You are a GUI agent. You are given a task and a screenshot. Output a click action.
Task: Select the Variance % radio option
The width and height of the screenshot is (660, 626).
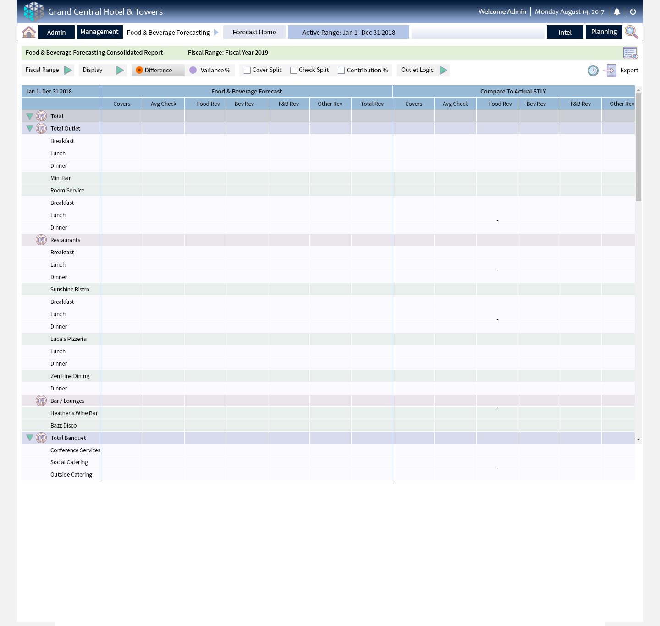(193, 70)
